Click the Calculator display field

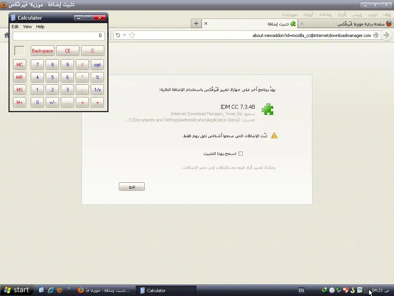pos(58,36)
